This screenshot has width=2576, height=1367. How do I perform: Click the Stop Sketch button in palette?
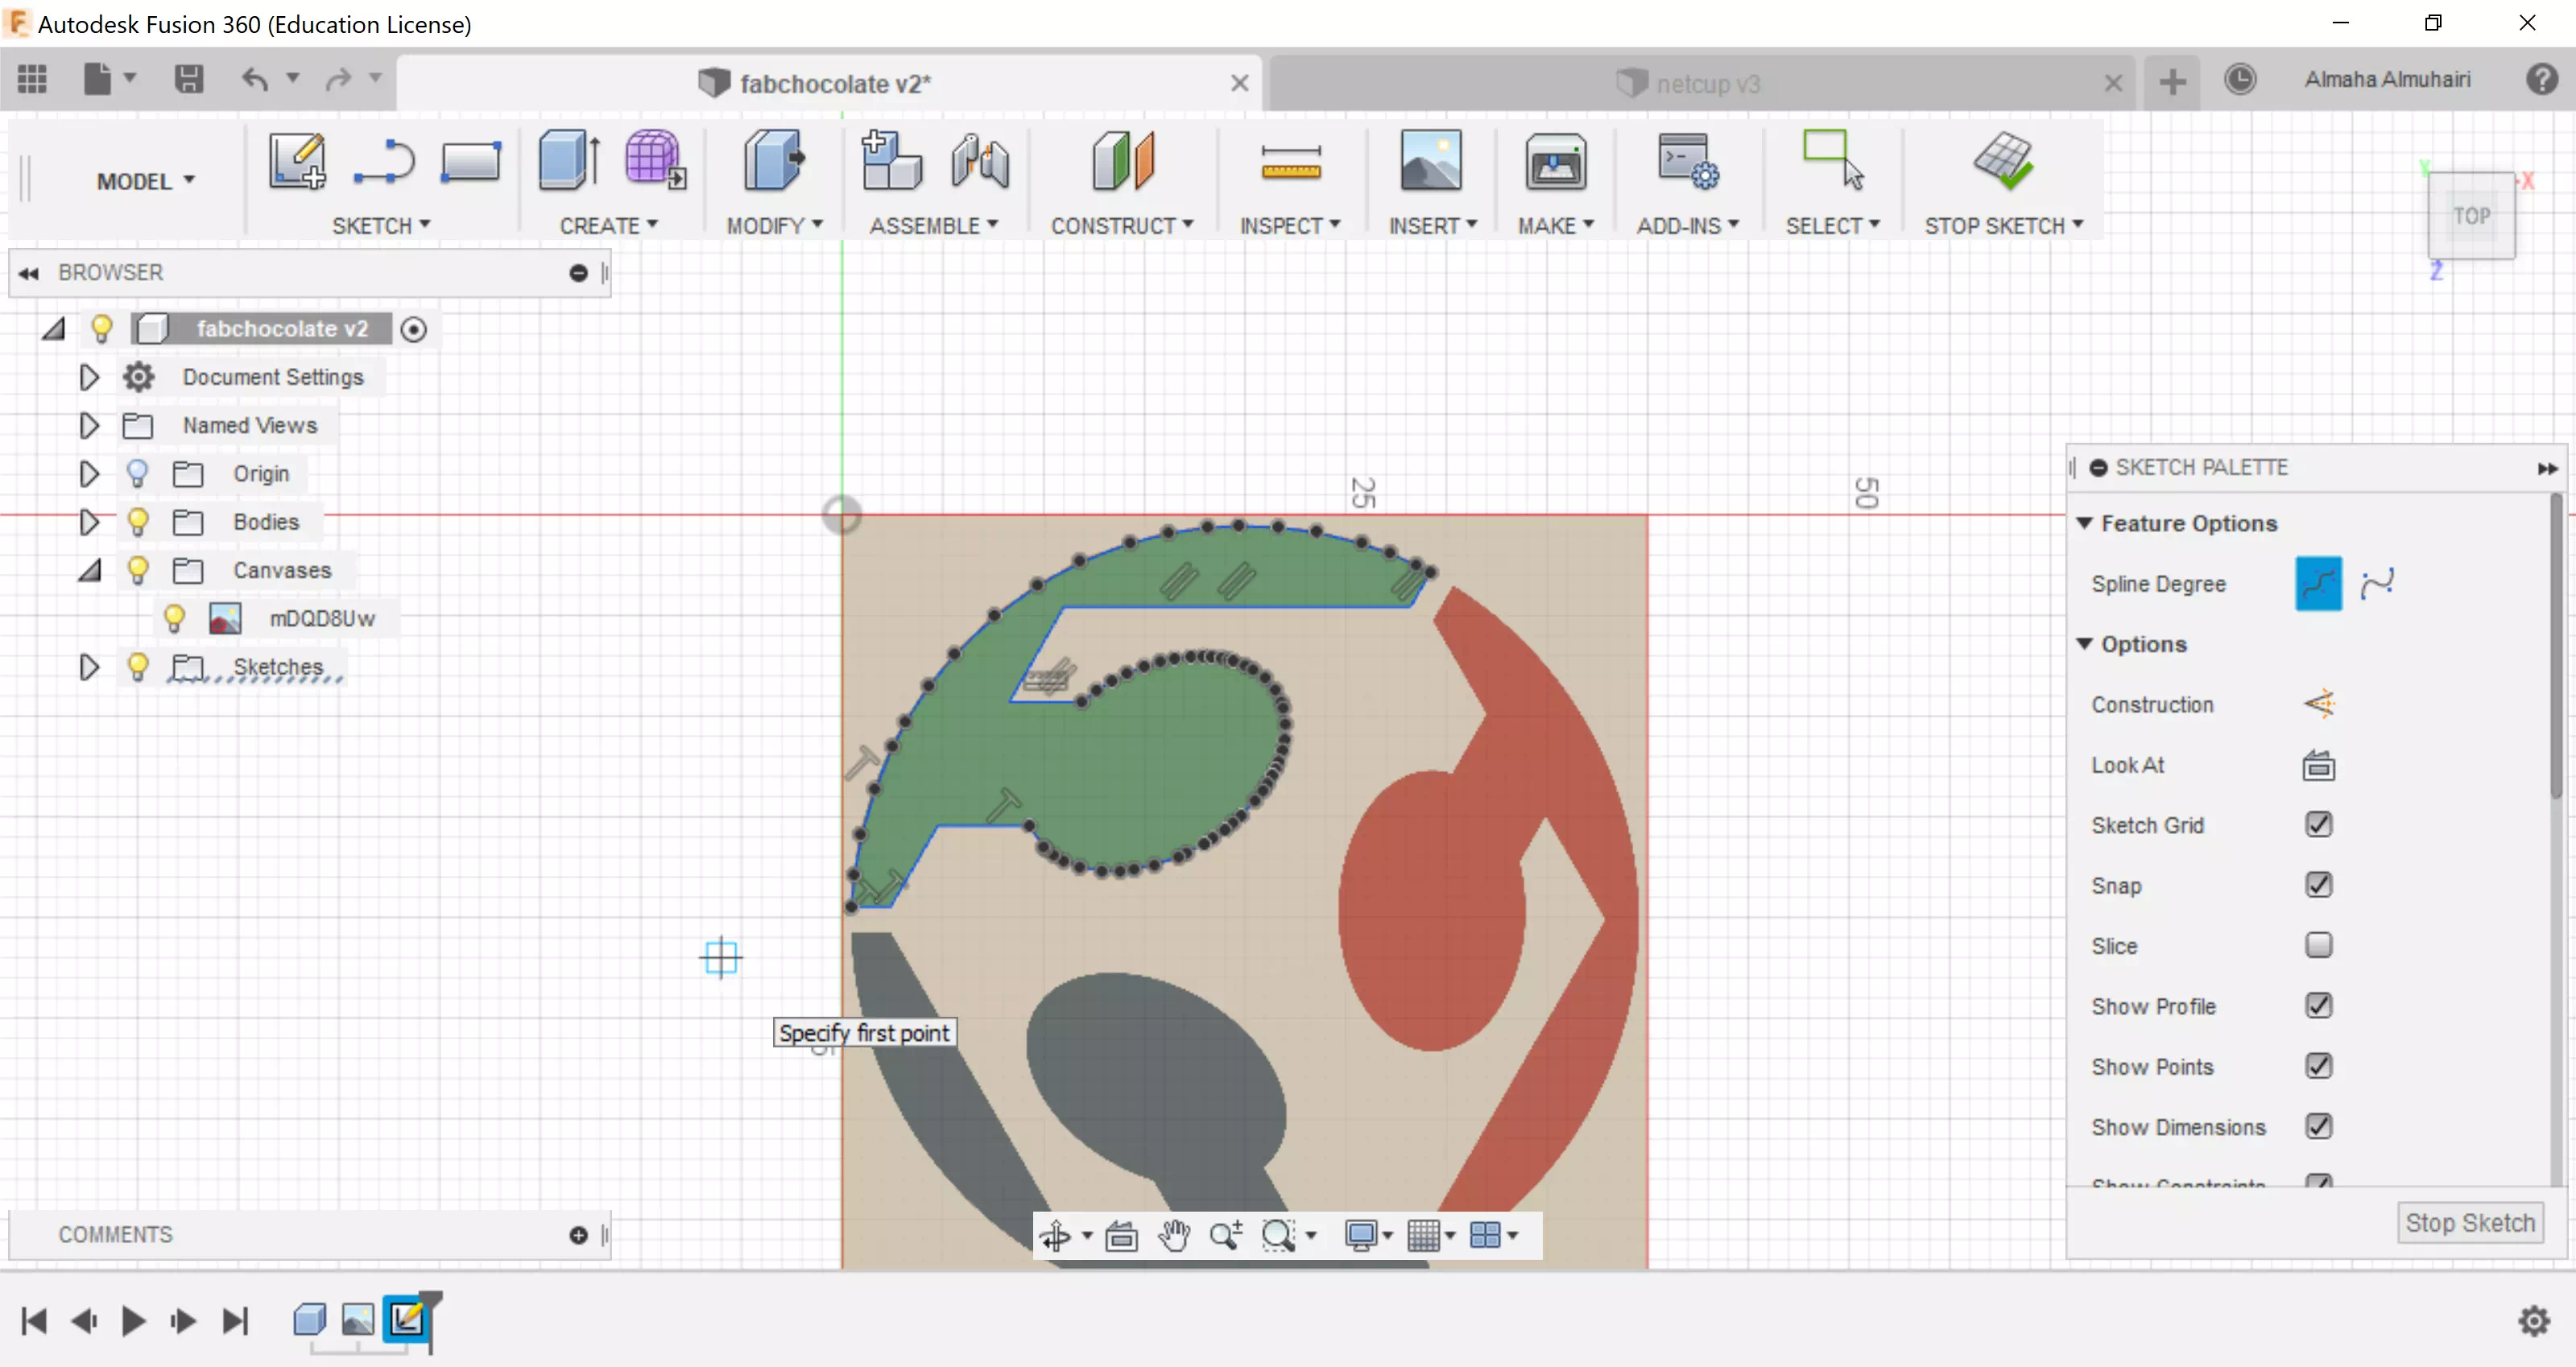2469,1222
